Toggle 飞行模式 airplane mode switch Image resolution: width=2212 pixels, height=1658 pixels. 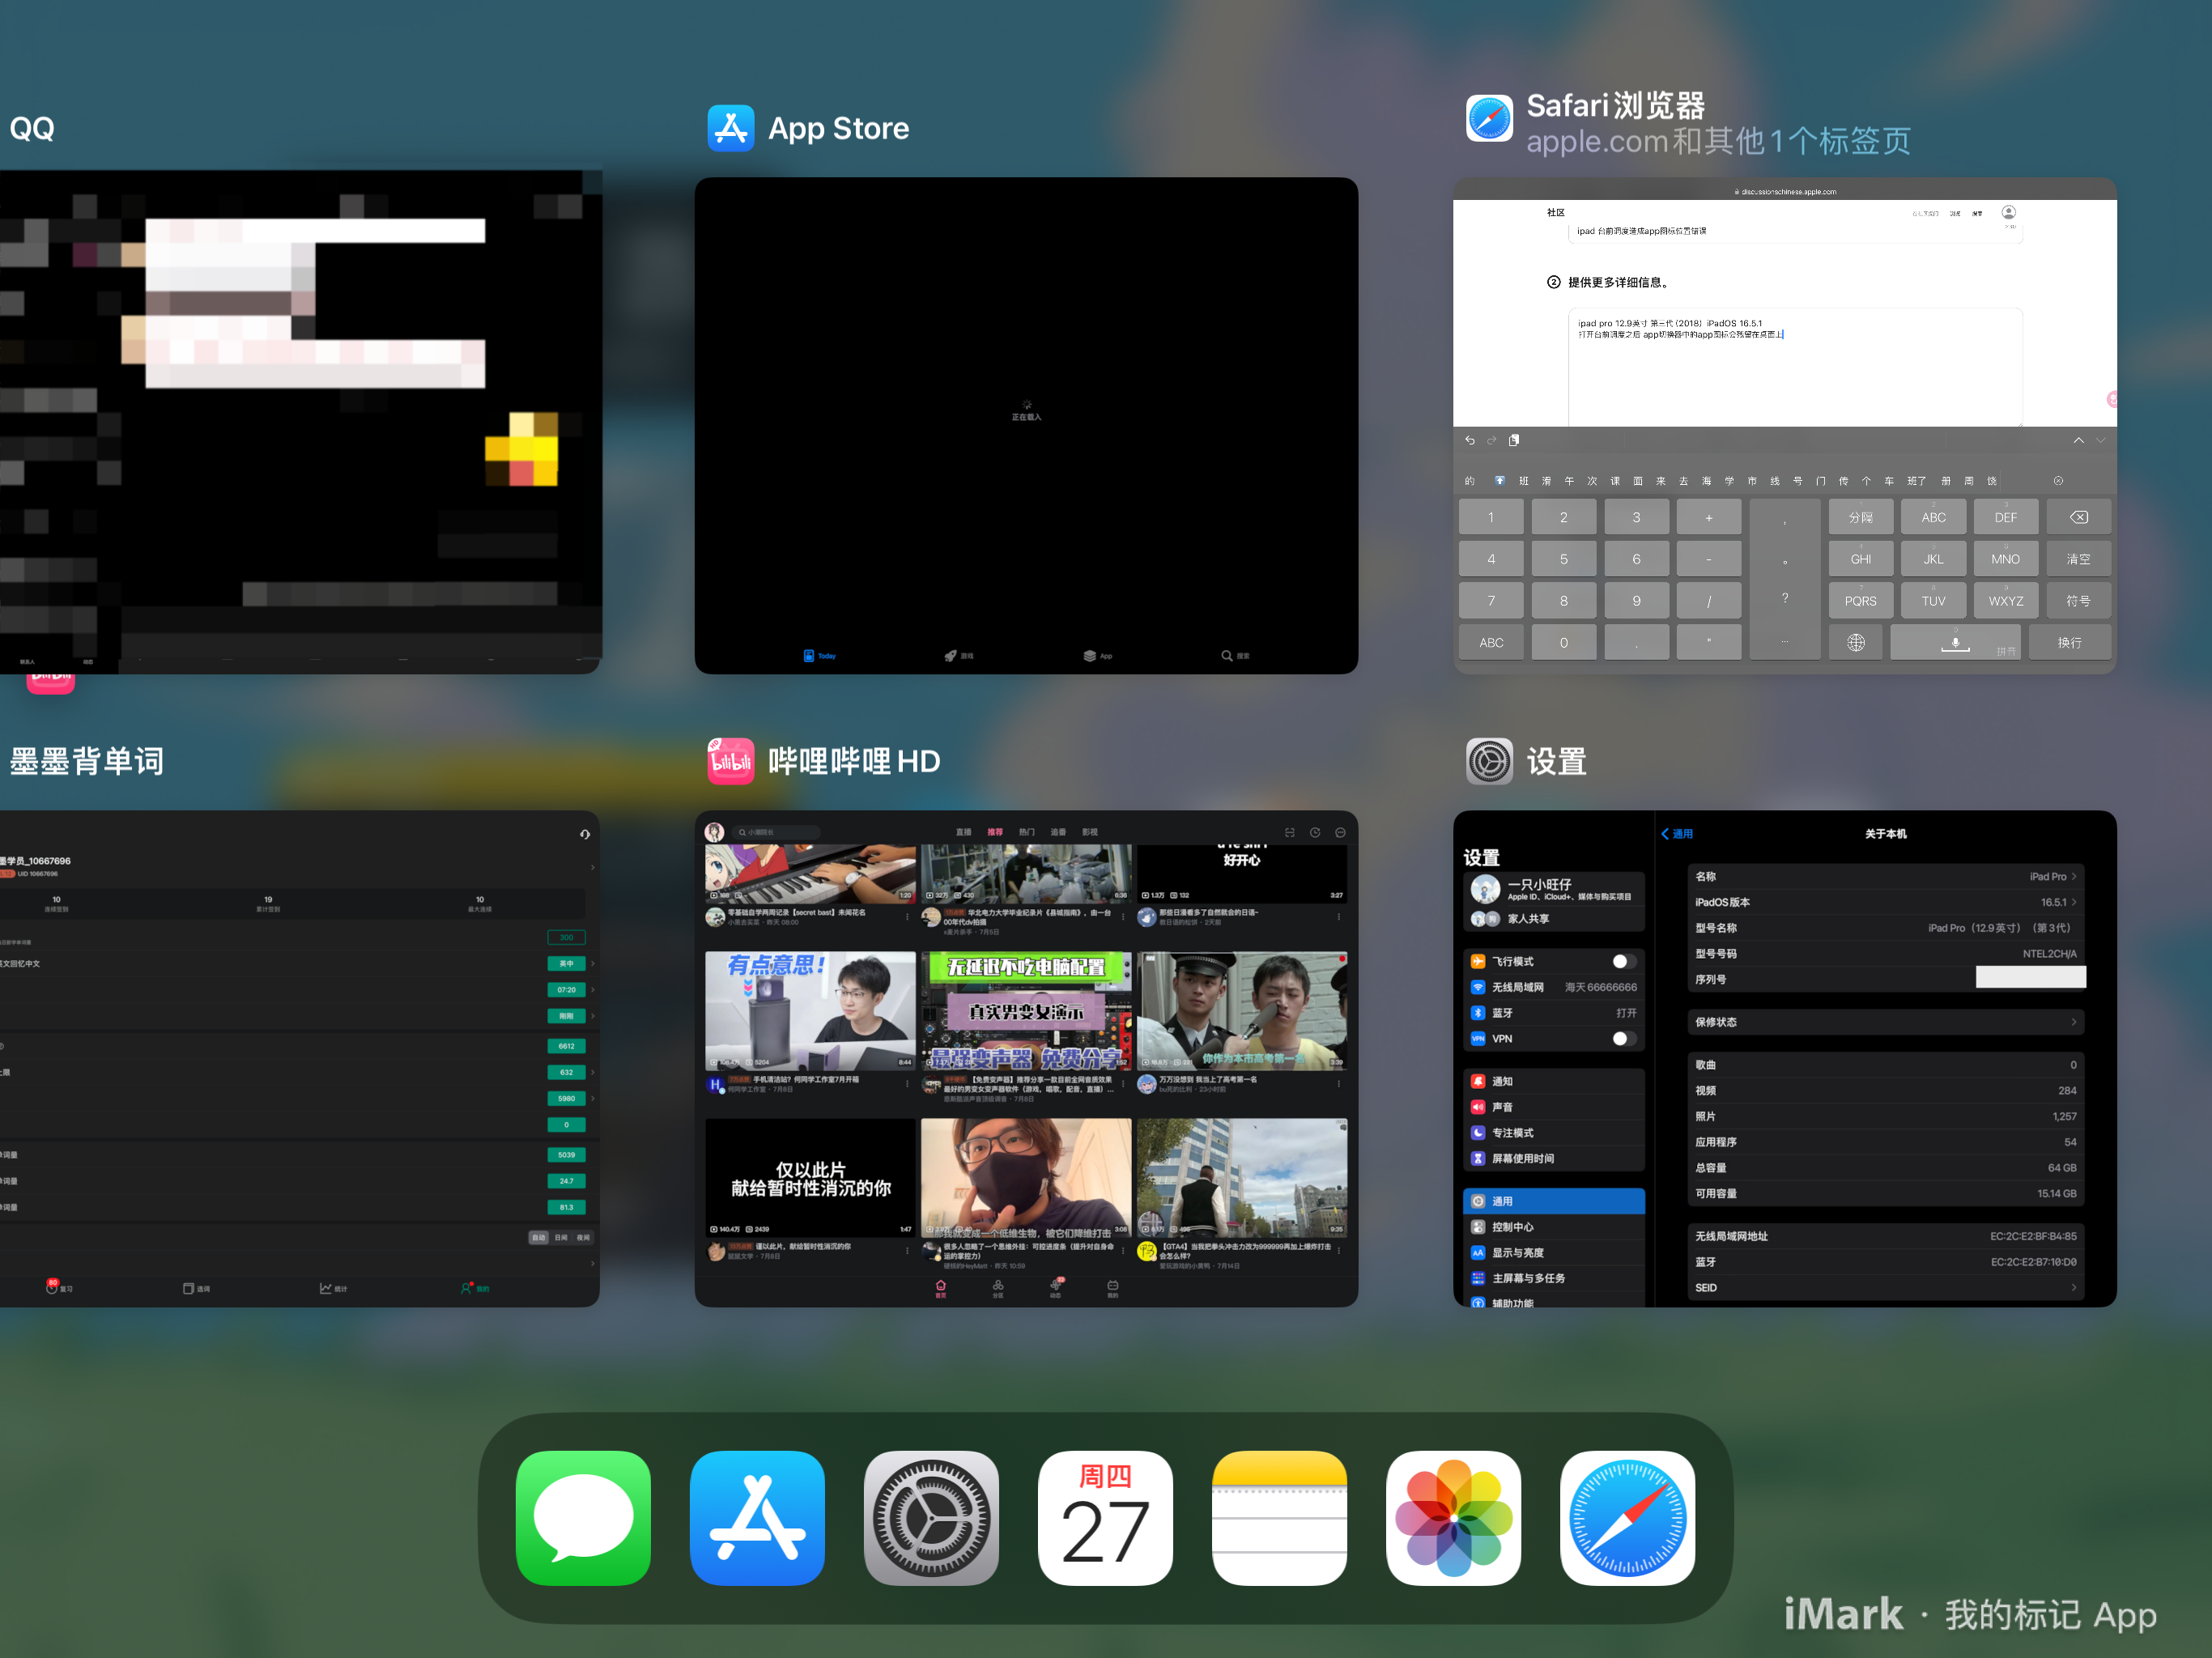pos(1623,961)
